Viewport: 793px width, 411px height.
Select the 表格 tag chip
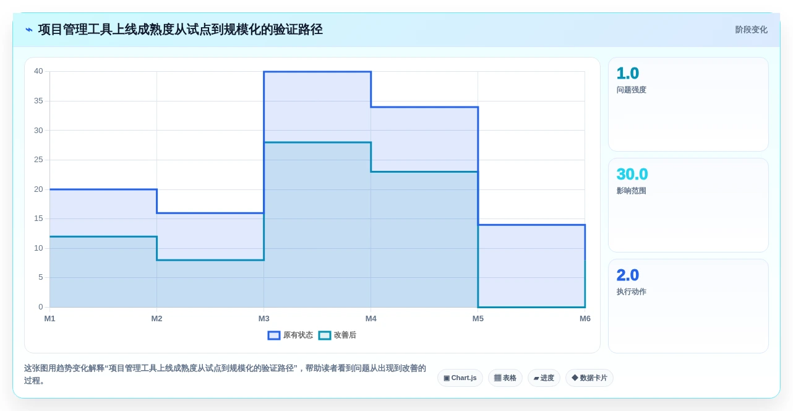(505, 378)
